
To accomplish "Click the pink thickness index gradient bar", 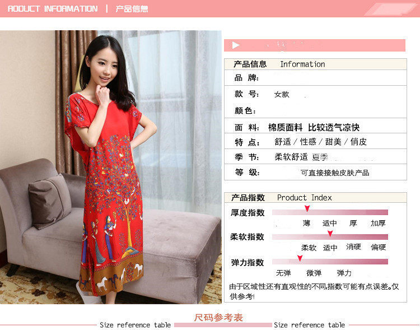I will pyautogui.click(x=330, y=212).
